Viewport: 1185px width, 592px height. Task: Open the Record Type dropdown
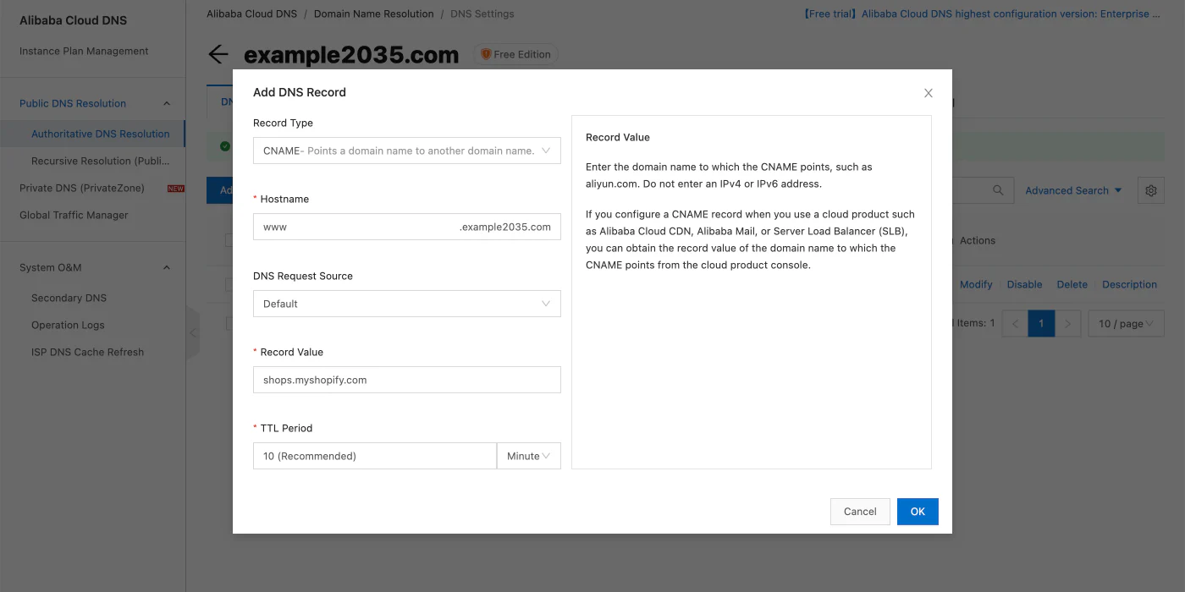pos(406,150)
